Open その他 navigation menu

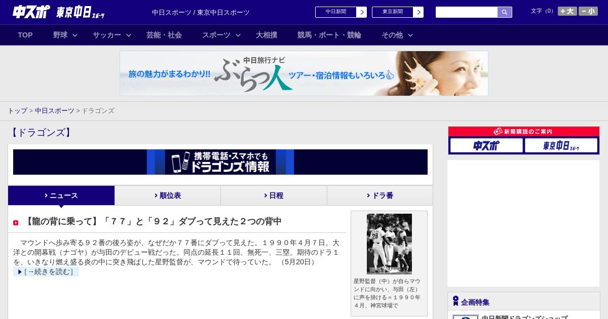pos(392,35)
